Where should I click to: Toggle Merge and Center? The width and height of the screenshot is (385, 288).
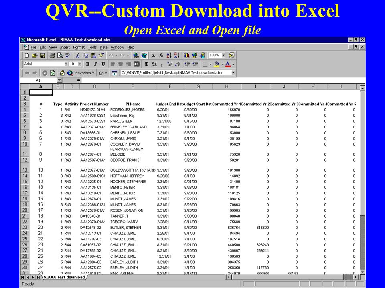[x=136, y=64]
